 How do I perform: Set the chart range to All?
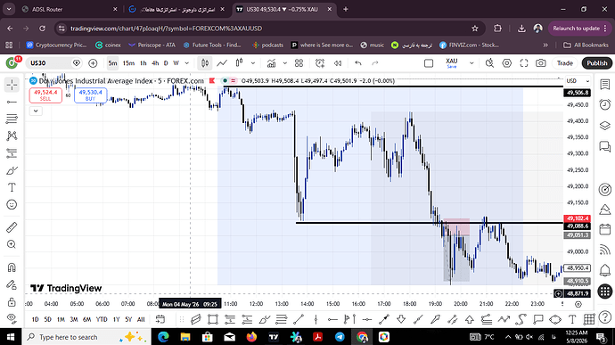141,319
